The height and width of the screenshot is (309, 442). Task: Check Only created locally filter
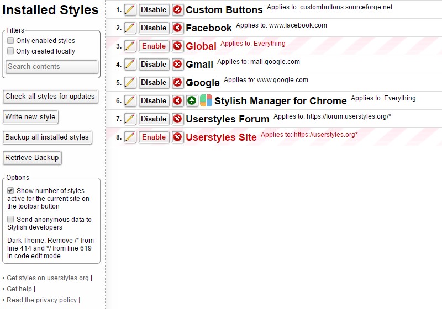coord(10,51)
